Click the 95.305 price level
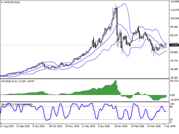Viewport: 179px width, 134px height. (174, 27)
